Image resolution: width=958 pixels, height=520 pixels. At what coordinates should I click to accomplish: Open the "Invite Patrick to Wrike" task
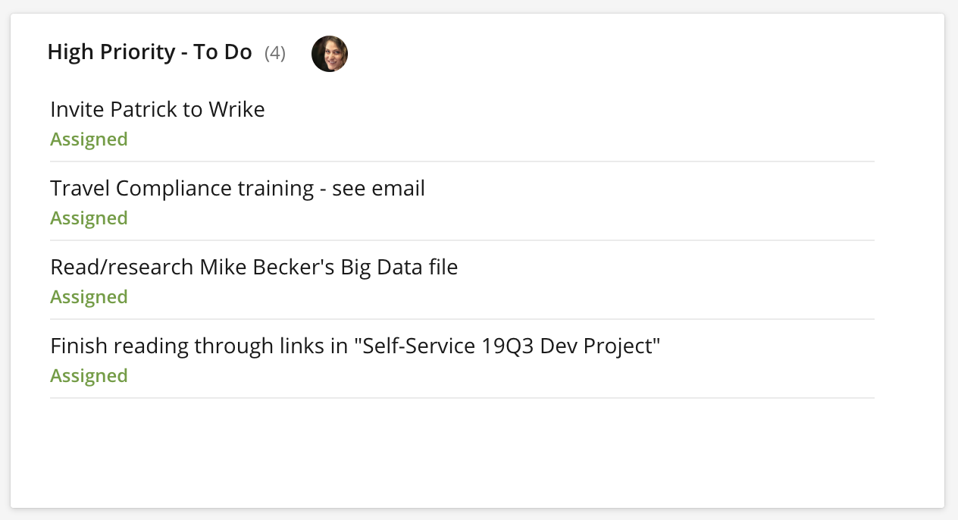158,110
